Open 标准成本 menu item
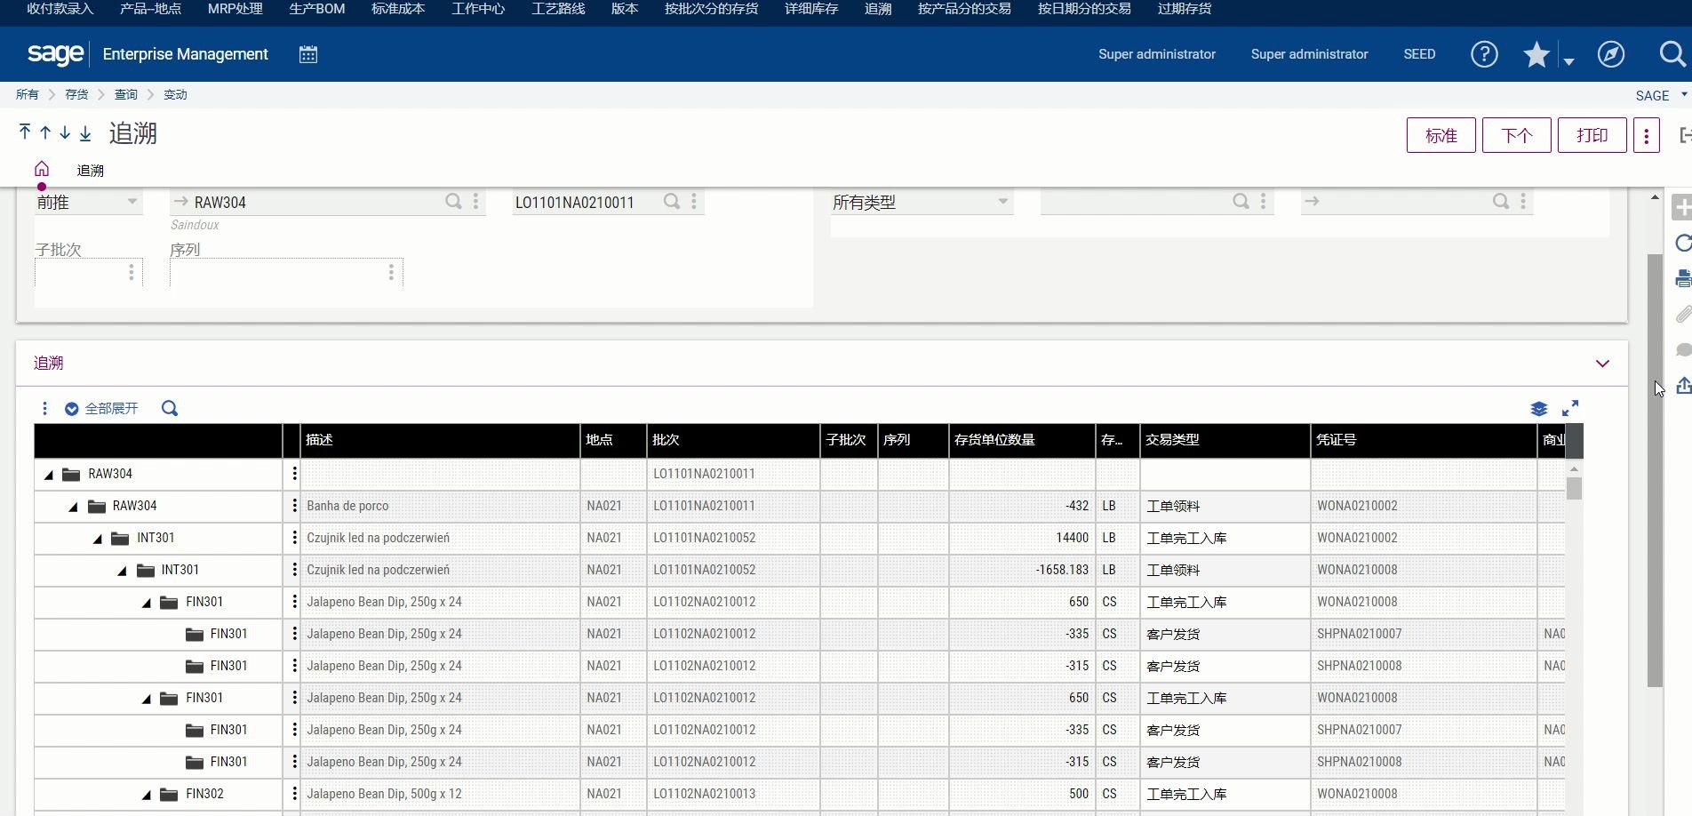 pyautogui.click(x=398, y=9)
